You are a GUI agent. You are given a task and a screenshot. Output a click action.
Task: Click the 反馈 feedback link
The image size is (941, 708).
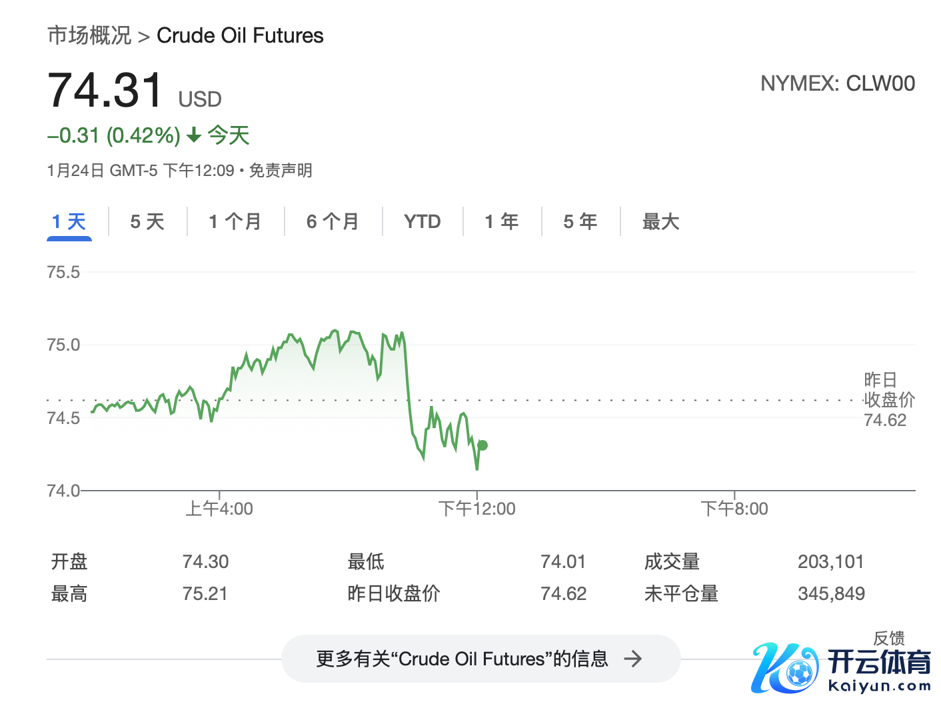tap(888, 638)
